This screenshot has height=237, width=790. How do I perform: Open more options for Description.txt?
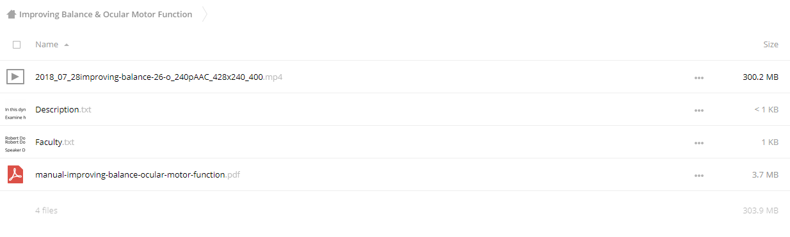pos(698,111)
